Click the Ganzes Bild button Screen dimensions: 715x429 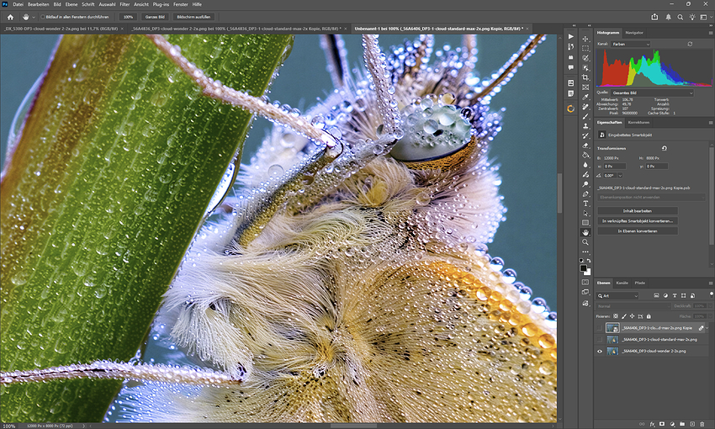[155, 17]
